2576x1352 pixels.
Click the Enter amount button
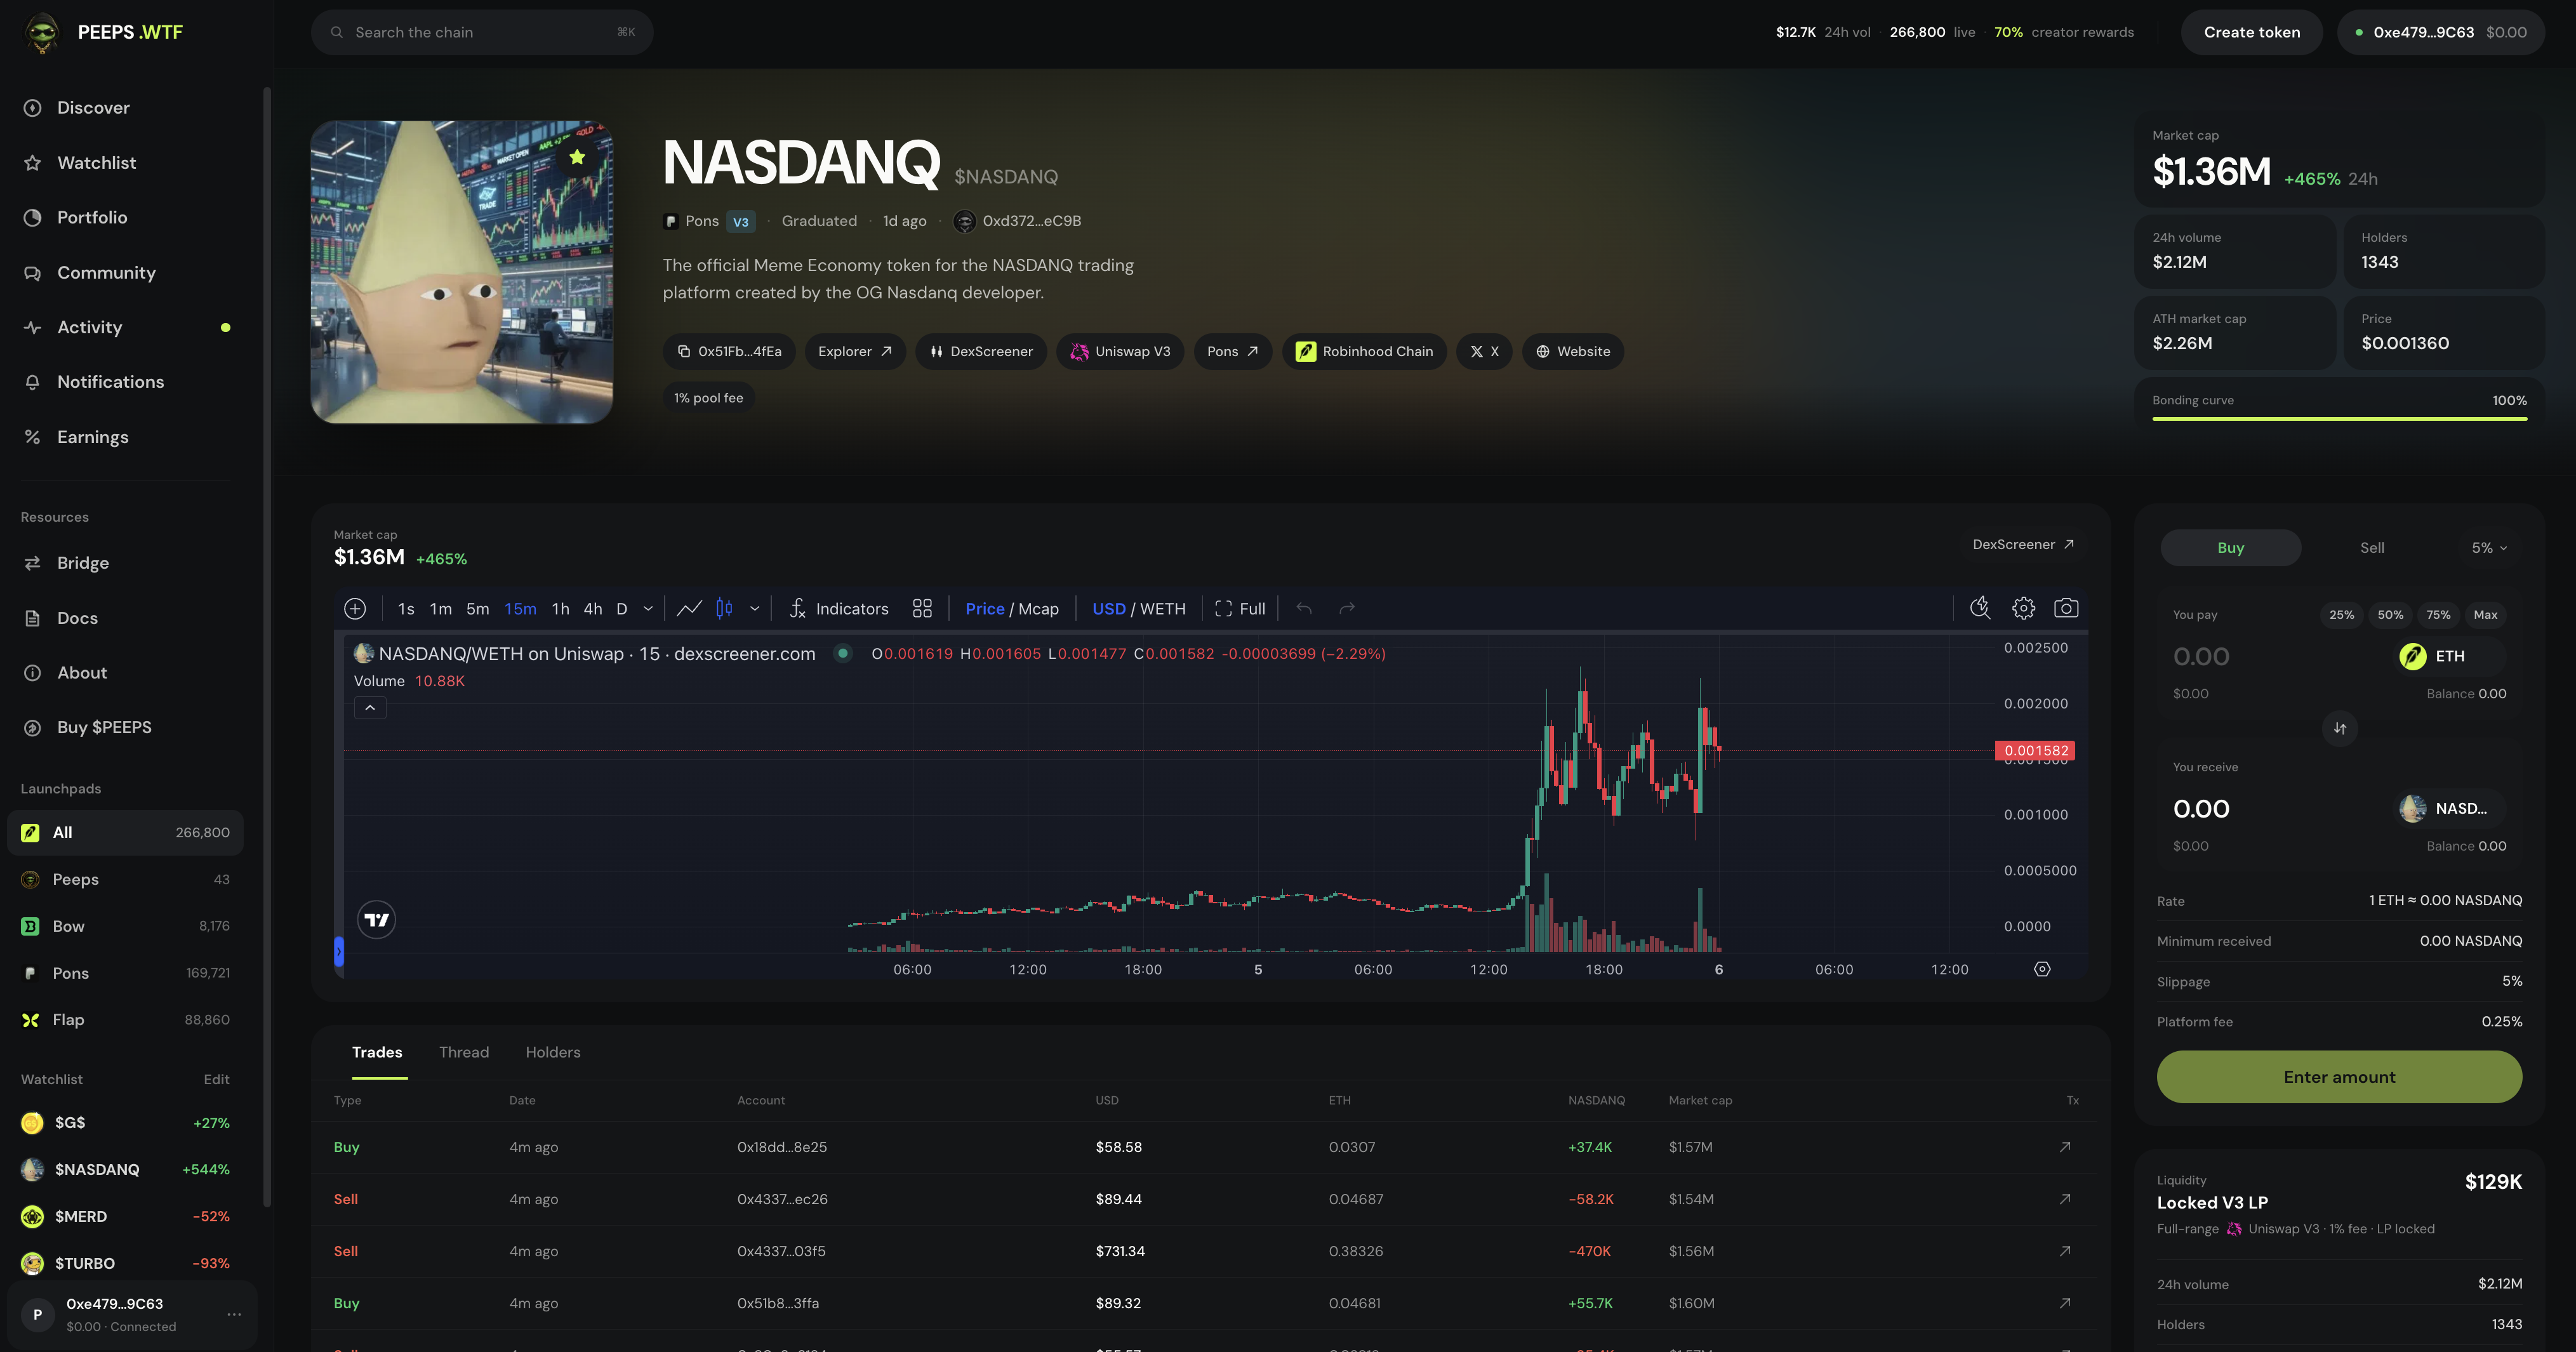coord(2339,1077)
